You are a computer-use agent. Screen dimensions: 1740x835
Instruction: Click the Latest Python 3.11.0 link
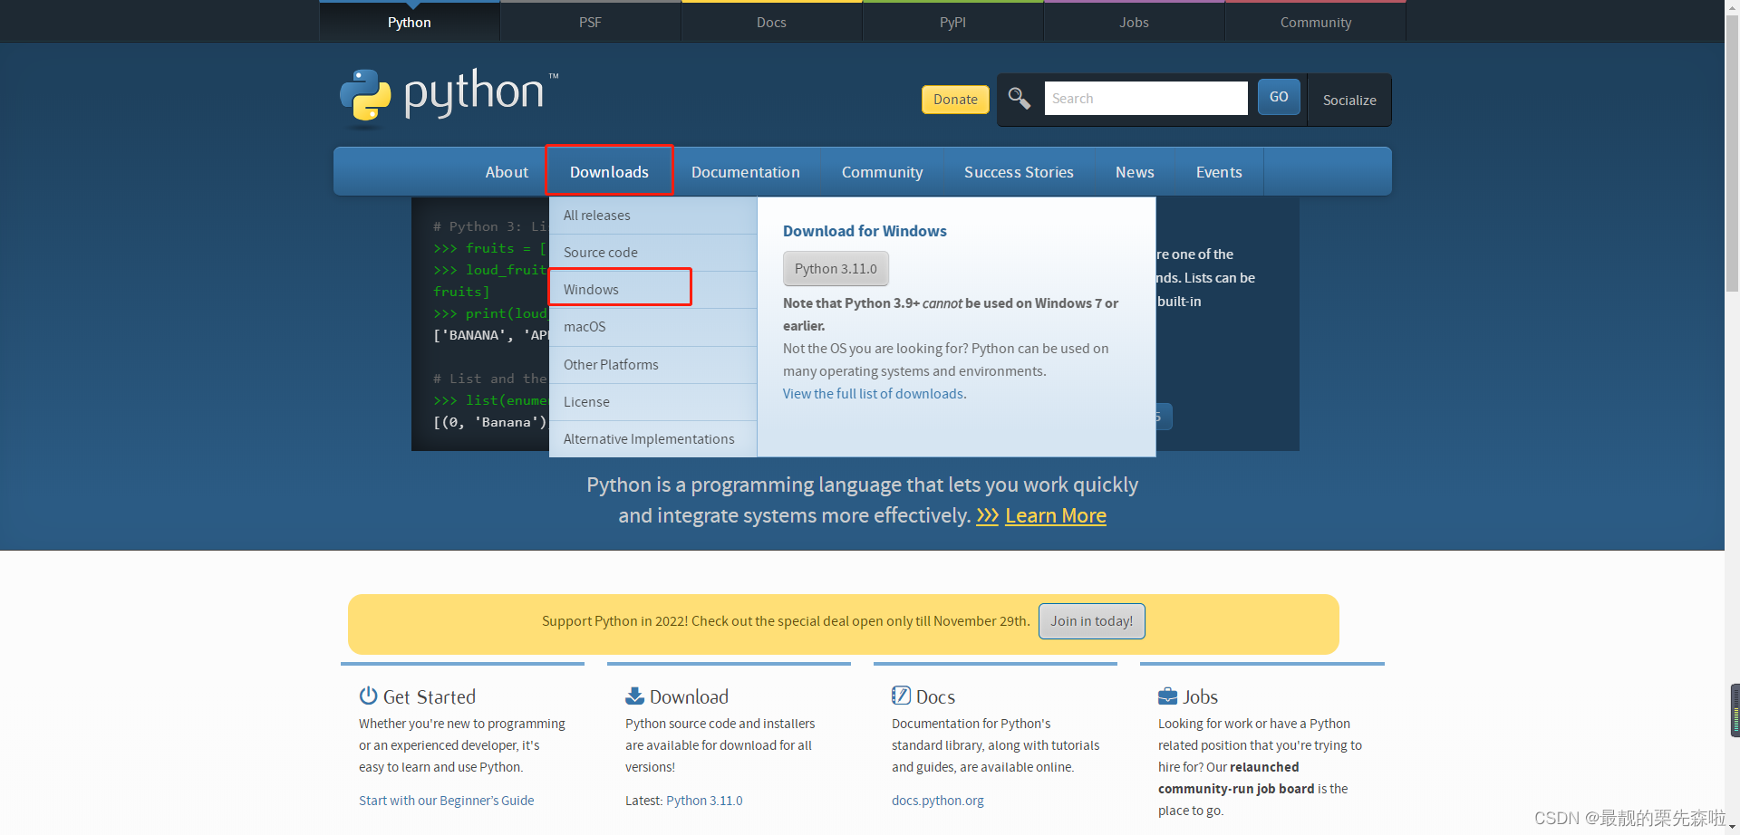[704, 801]
